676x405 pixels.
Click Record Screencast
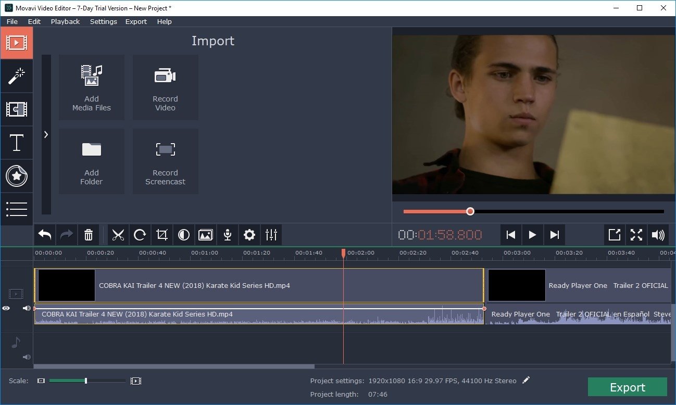[x=165, y=161]
